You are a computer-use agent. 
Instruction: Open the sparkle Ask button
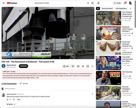(x=83, y=66)
